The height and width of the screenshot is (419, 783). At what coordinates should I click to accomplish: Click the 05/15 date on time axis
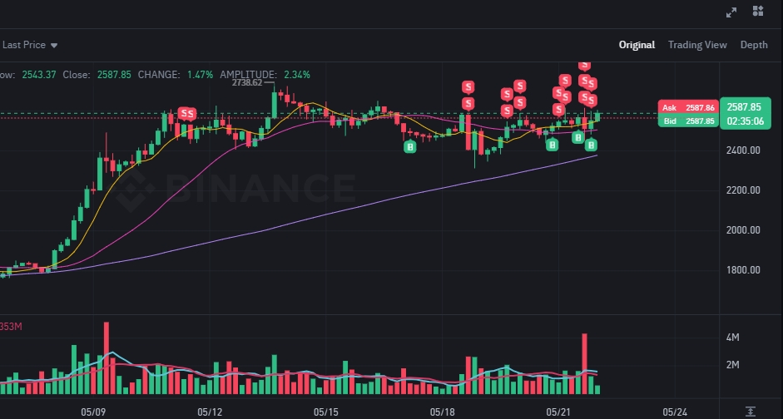point(326,412)
